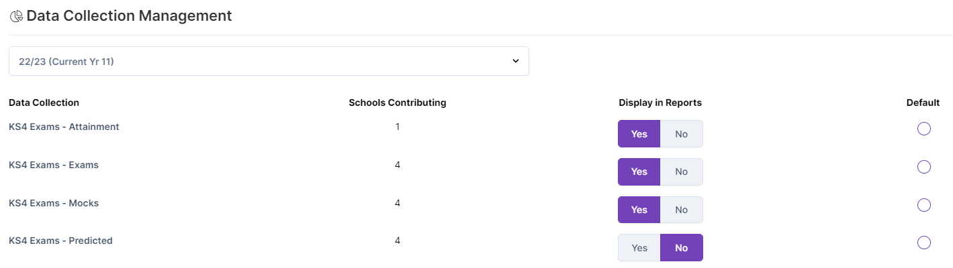953x268 pixels.
Task: Set KS4 Exams - Mocks display to Yes
Action: (x=639, y=210)
